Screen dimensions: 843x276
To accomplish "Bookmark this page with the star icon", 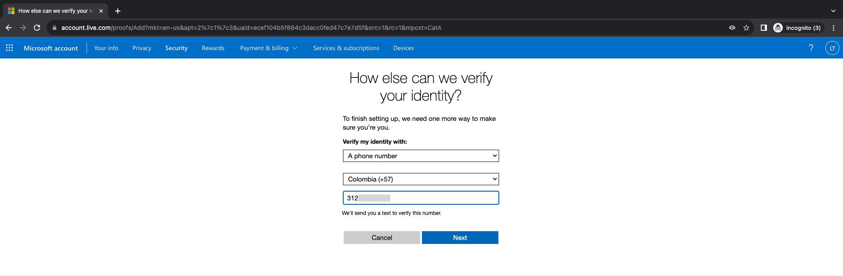I will point(746,28).
